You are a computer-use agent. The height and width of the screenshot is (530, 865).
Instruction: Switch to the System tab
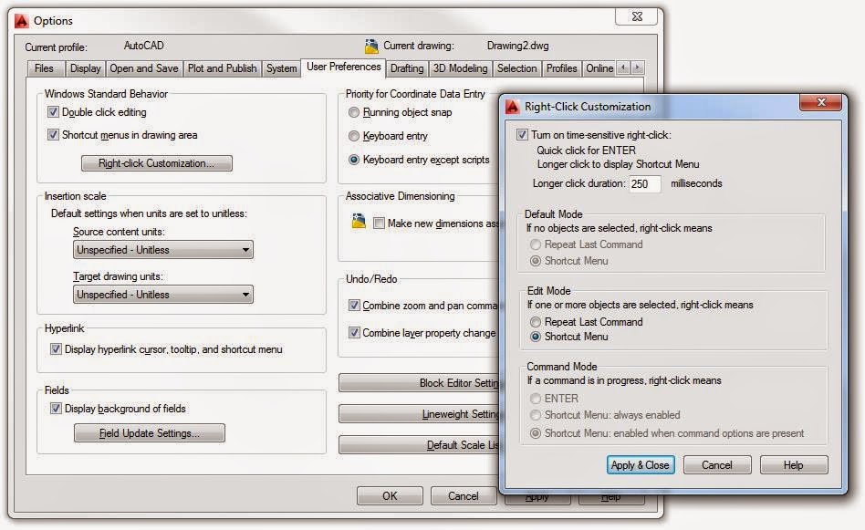[281, 68]
